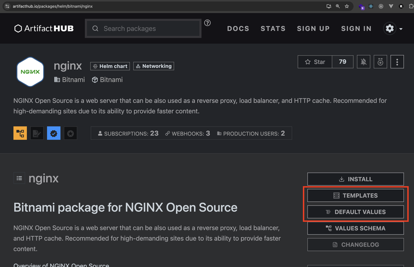
Task: Focus the Search packages input field
Action: click(x=143, y=29)
